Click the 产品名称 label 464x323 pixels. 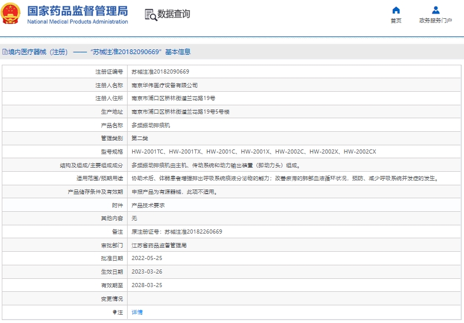(112, 125)
